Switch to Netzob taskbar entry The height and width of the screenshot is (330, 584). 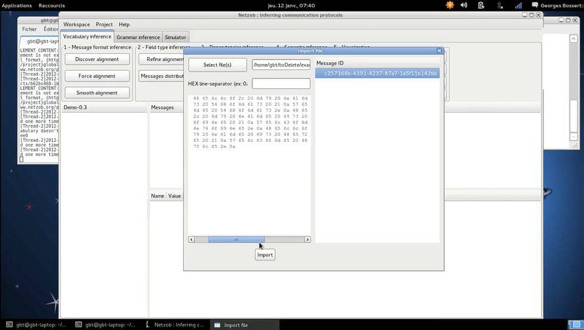pyautogui.click(x=175, y=325)
